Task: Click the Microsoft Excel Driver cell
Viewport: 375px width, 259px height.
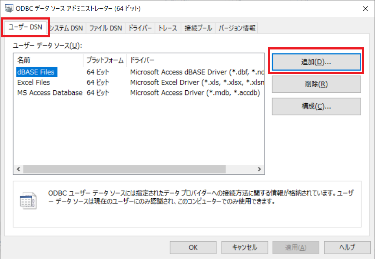Action: click(197, 82)
